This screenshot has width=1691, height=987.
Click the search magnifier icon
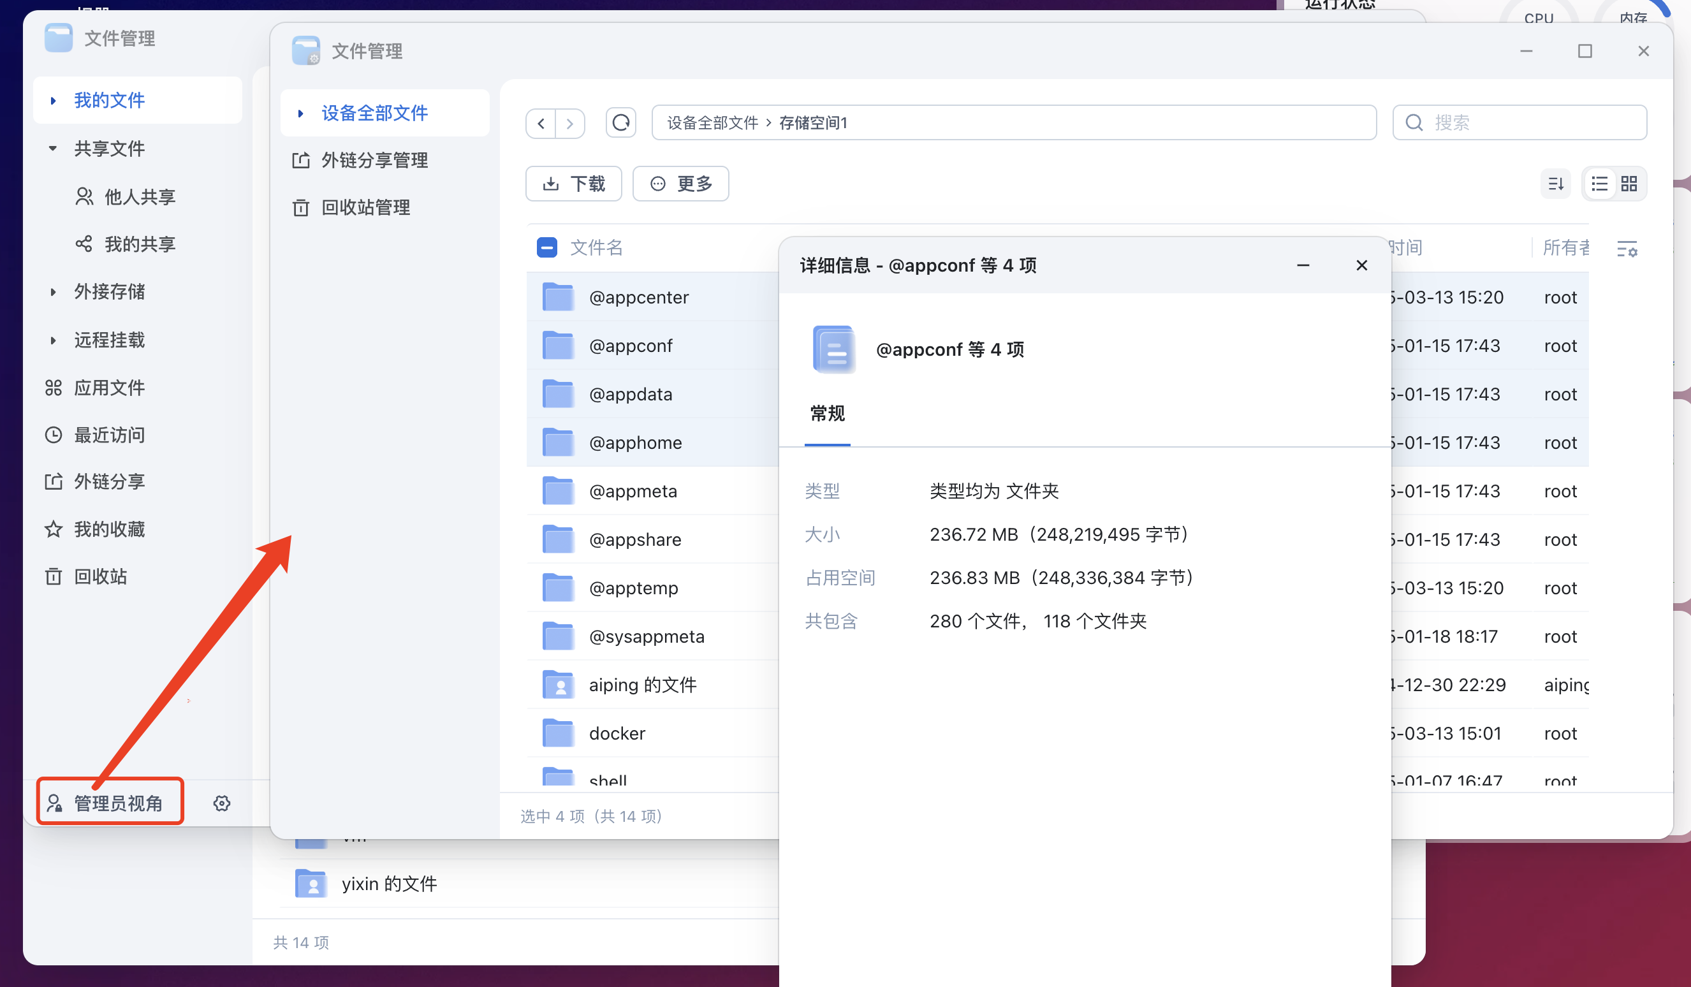tap(1414, 123)
